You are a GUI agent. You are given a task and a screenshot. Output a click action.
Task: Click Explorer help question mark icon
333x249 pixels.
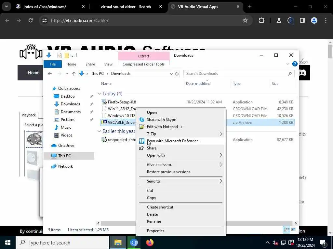click(x=295, y=64)
